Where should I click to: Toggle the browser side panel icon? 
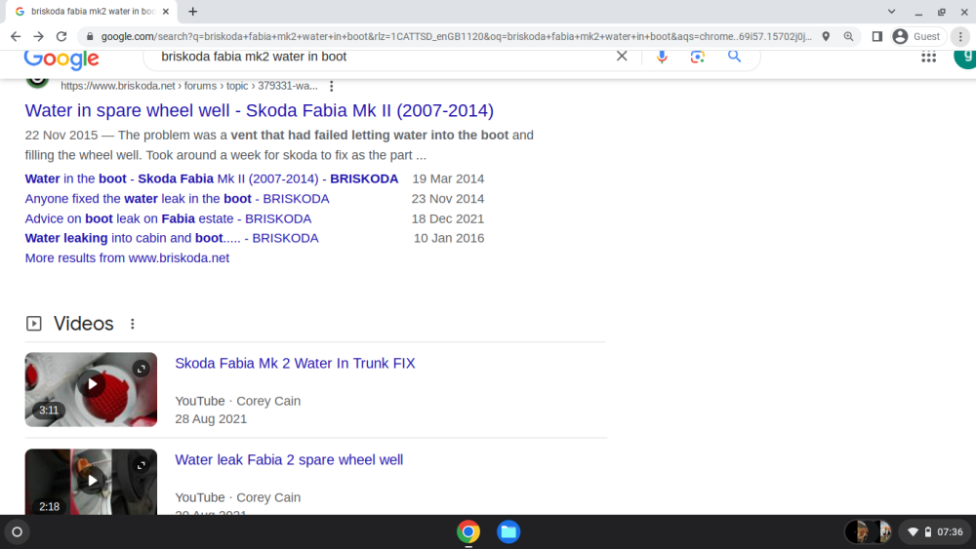[877, 37]
